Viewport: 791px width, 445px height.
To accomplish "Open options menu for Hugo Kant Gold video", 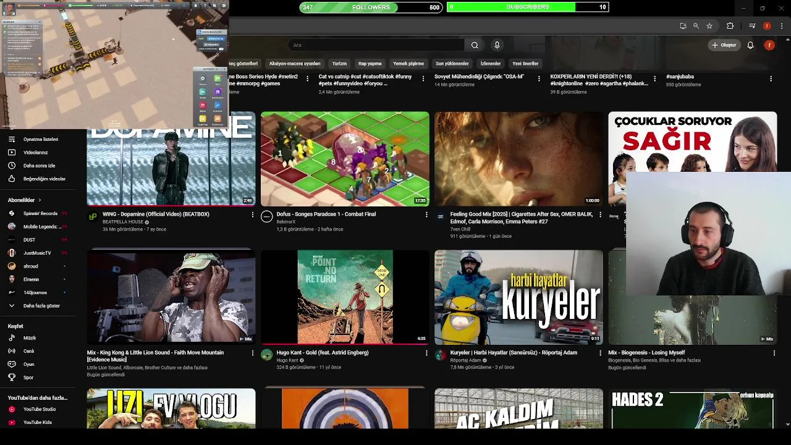I will coord(426,353).
